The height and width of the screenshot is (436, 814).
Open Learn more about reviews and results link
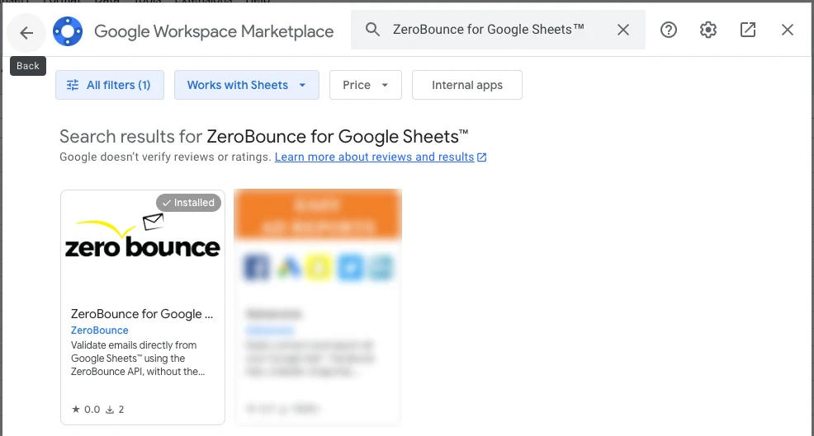click(x=381, y=157)
